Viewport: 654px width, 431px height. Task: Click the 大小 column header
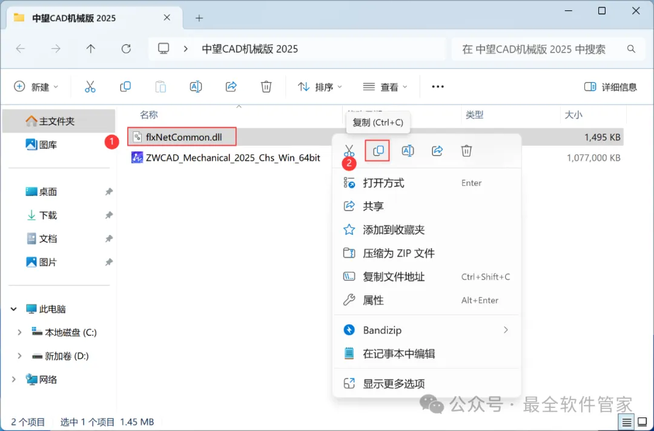573,114
